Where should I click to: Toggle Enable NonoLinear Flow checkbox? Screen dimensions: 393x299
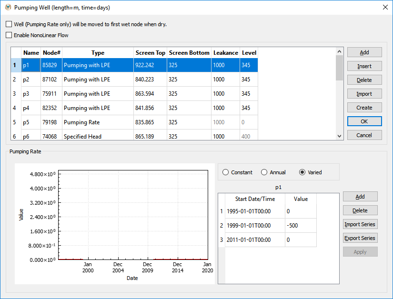(9, 35)
